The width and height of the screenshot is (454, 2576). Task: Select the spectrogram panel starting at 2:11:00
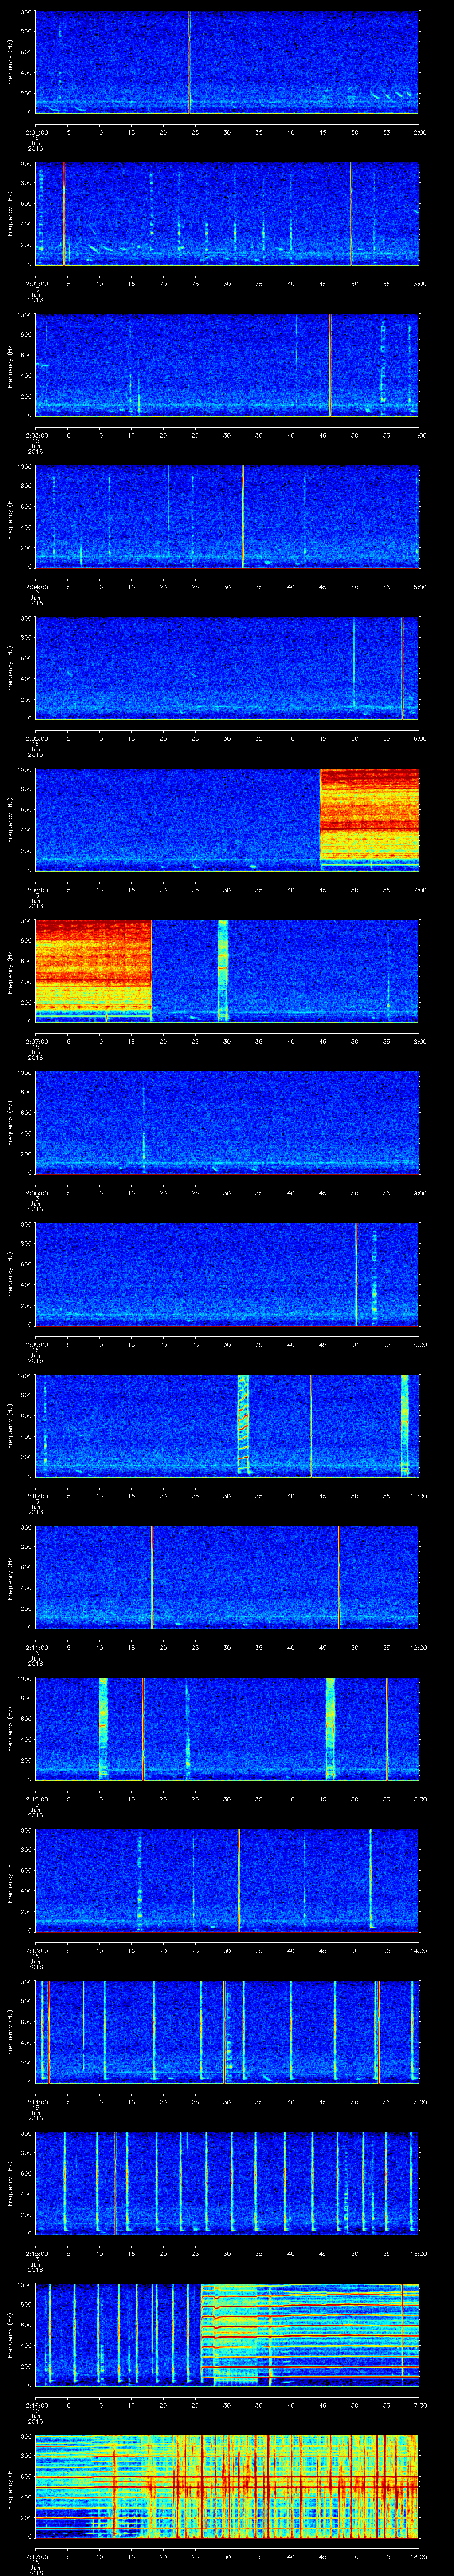227,1577
